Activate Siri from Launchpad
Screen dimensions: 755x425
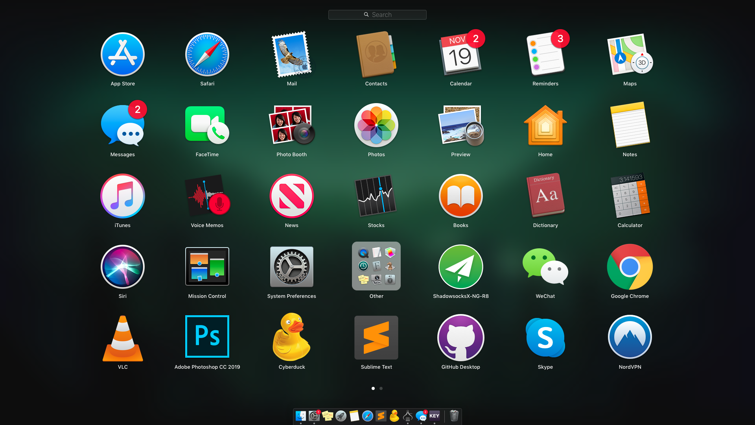(123, 267)
